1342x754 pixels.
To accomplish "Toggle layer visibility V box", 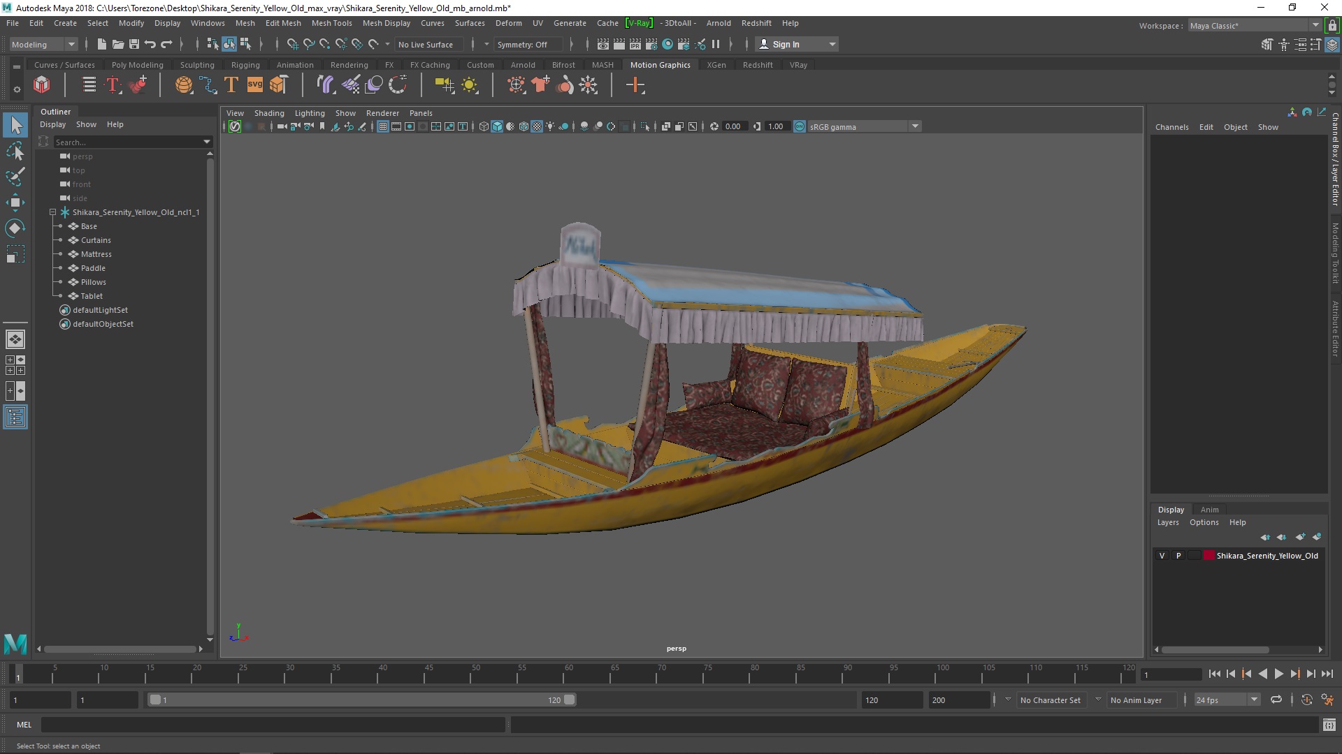I will [x=1162, y=556].
